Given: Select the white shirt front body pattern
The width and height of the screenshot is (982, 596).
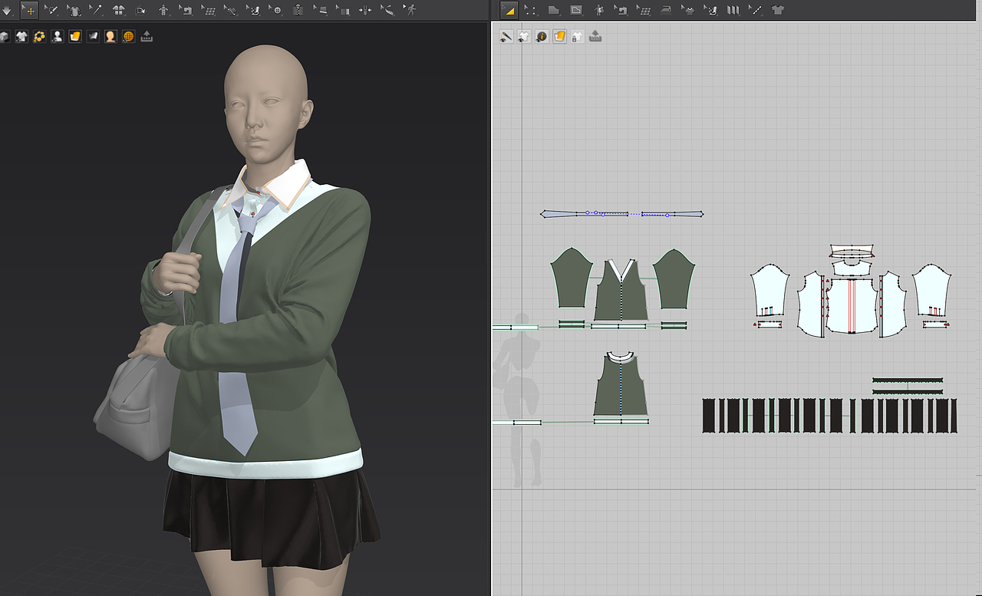Looking at the screenshot, I should (852, 305).
